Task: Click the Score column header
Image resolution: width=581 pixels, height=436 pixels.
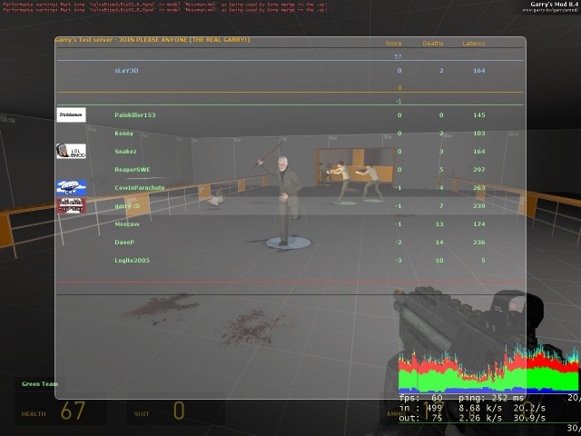Action: [x=393, y=44]
